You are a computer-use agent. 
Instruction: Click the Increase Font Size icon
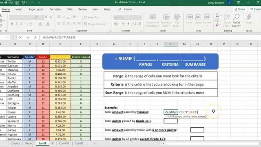(x=46, y=17)
